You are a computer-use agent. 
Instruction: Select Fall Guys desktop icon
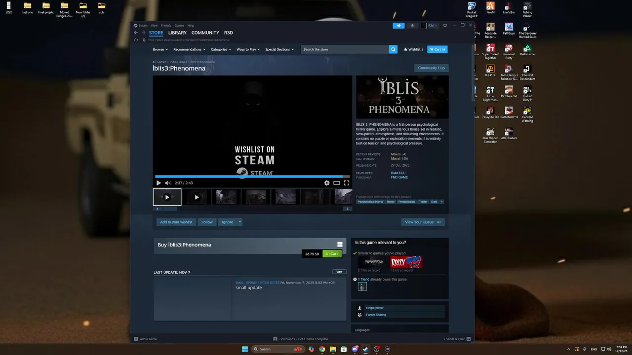pos(509,29)
